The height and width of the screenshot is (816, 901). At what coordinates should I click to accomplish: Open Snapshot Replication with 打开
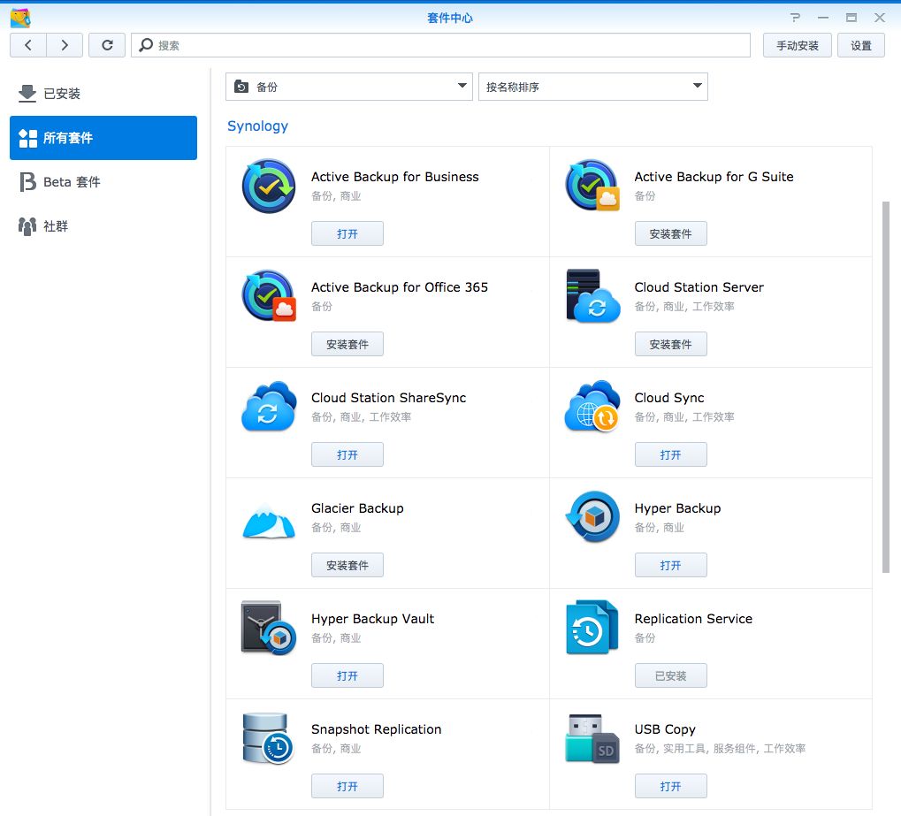pyautogui.click(x=347, y=786)
